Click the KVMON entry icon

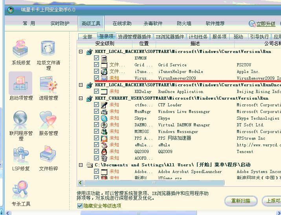tap(104, 58)
